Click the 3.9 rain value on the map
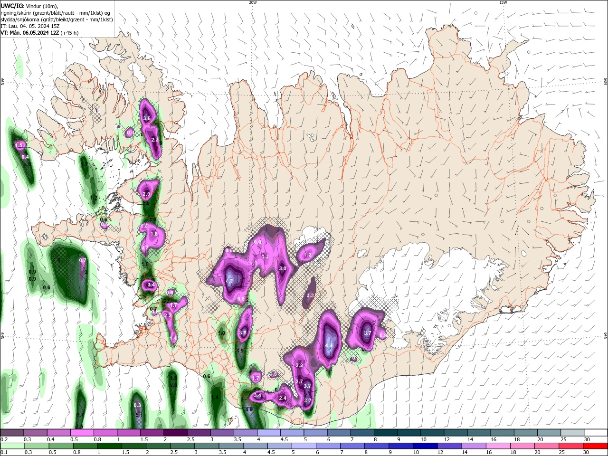The image size is (608, 456). pos(240,351)
